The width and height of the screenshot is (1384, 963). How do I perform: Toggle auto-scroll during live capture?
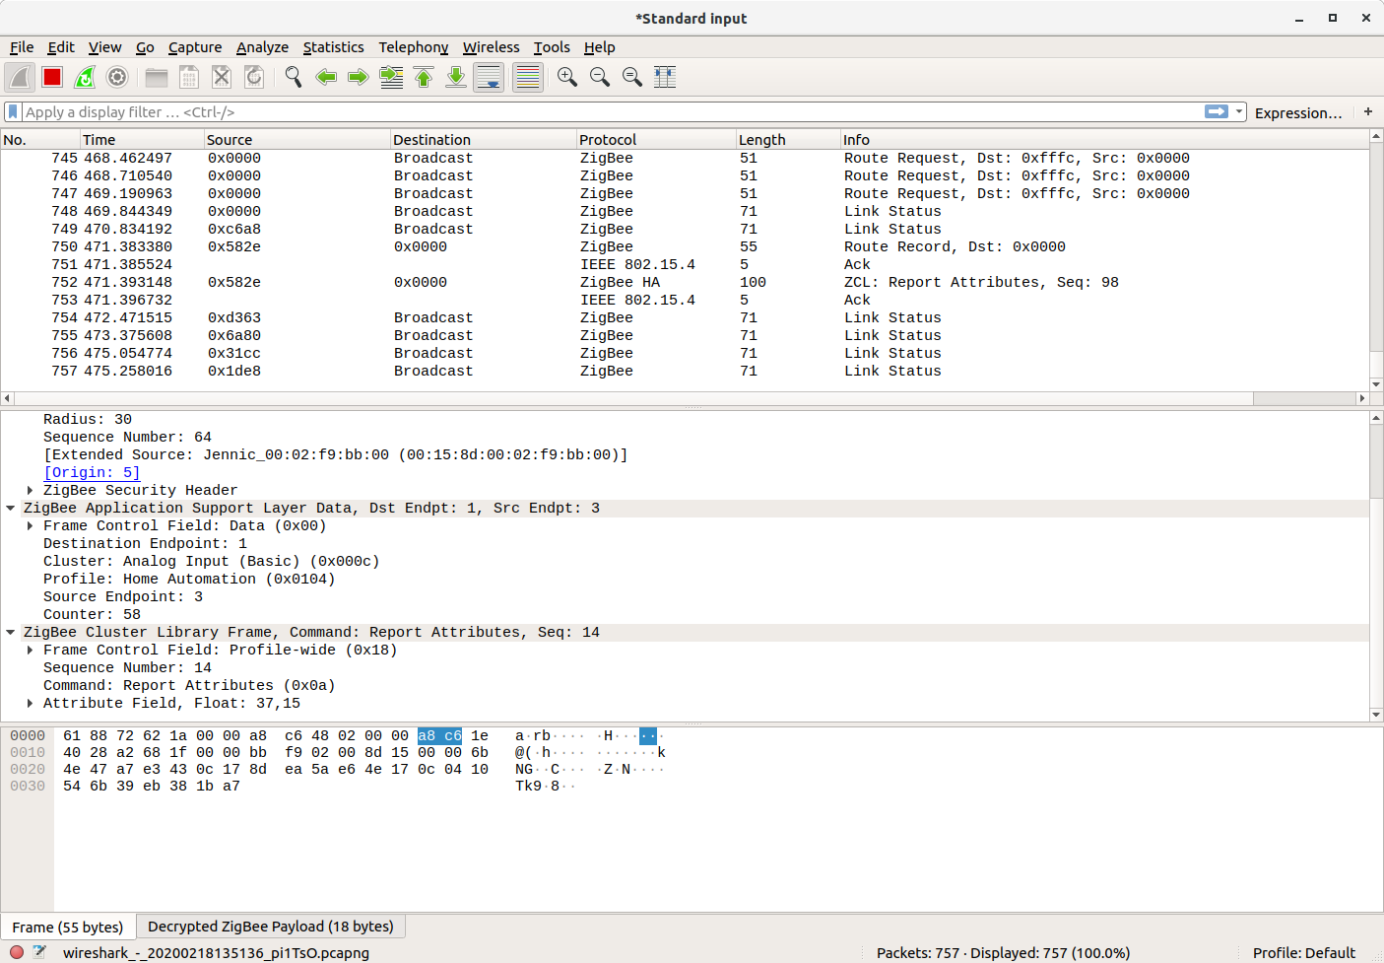coord(489,77)
